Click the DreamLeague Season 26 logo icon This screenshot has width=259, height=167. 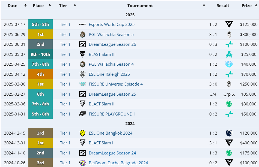[x=82, y=44]
